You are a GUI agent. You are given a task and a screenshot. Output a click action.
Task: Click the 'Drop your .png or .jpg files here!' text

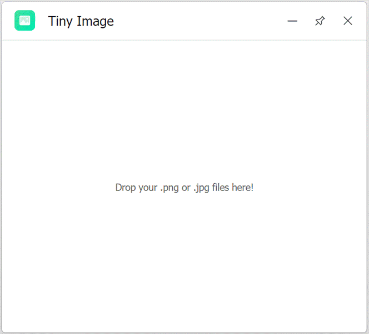tap(184, 188)
